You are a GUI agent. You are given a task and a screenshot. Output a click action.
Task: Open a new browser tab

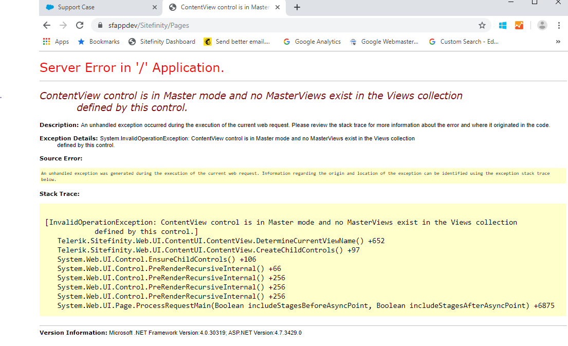[297, 7]
